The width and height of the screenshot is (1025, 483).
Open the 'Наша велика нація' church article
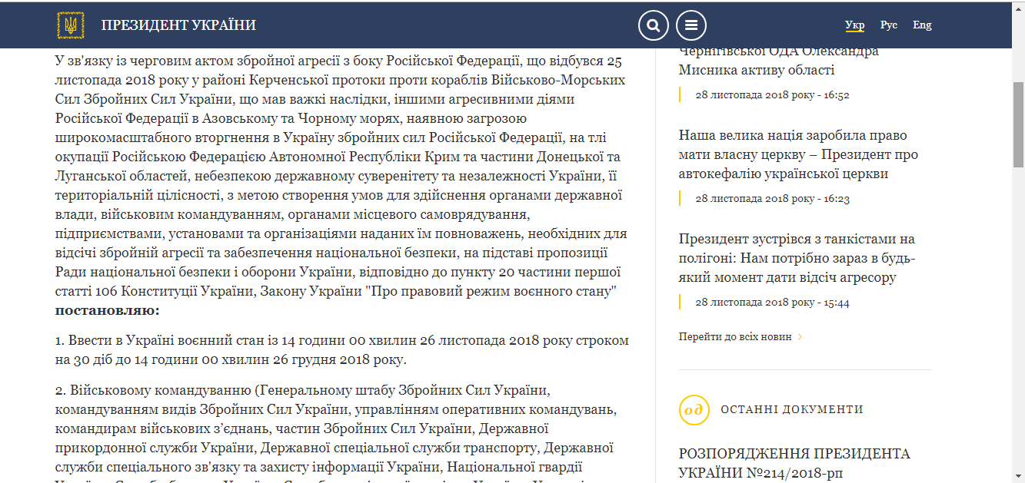coord(798,154)
